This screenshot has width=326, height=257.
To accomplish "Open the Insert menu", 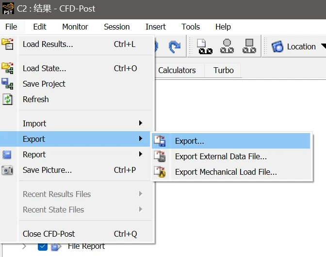I will click(155, 27).
